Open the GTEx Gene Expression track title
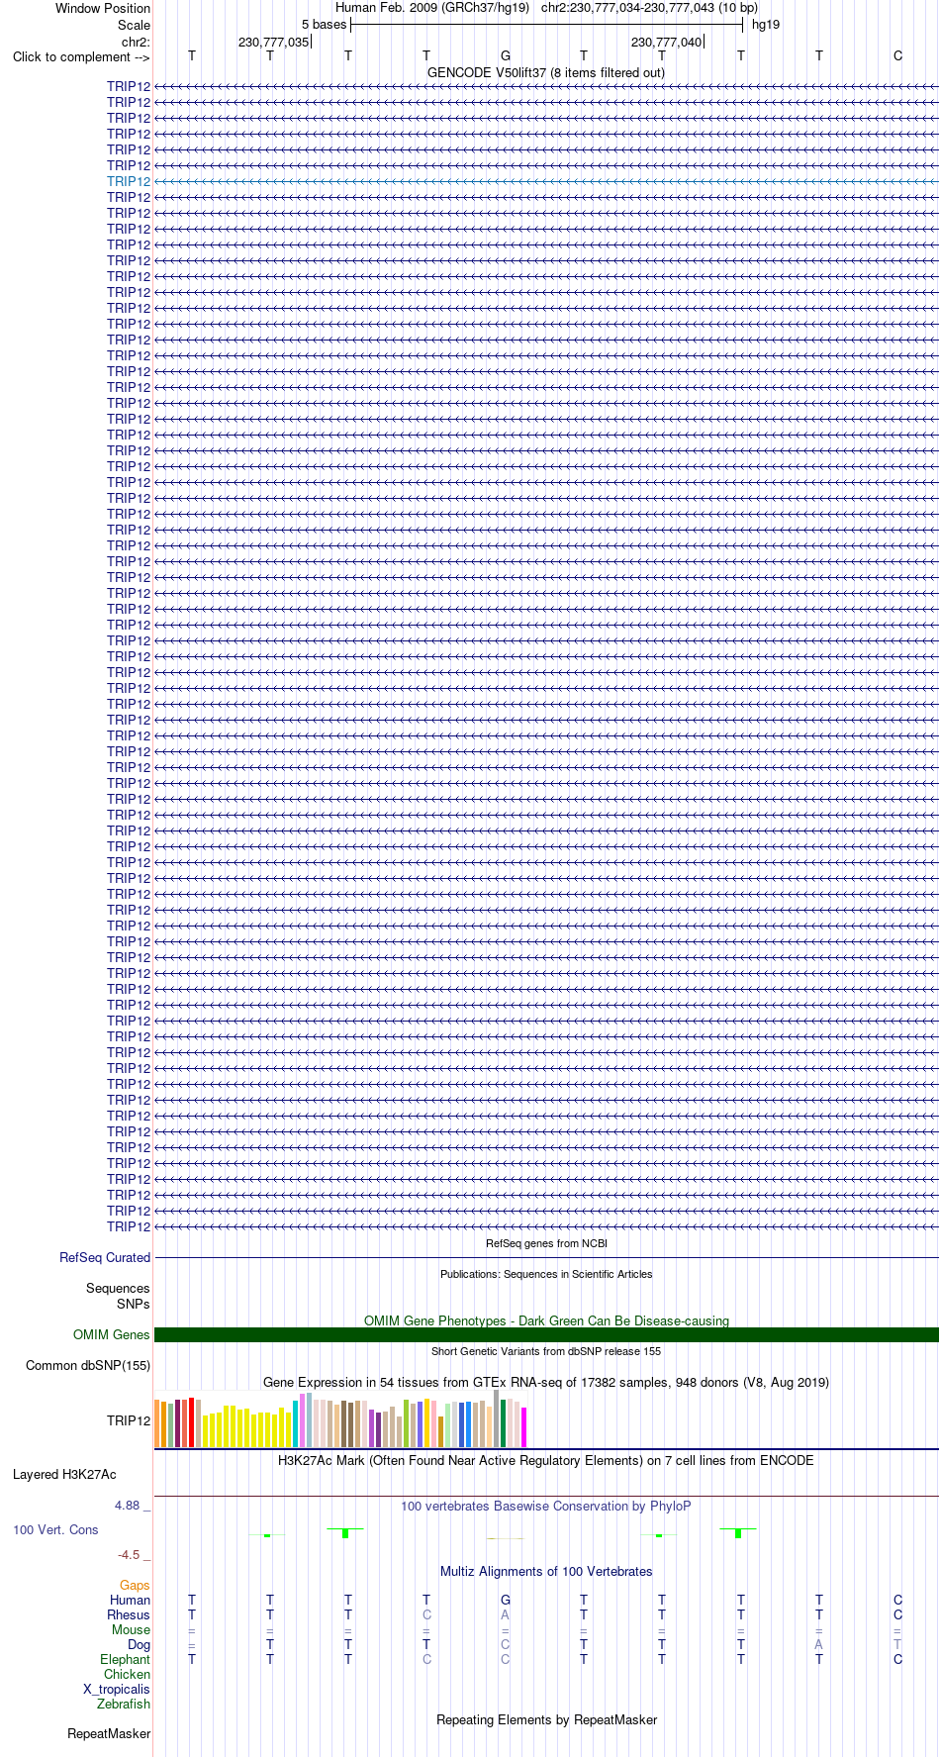The width and height of the screenshot is (940, 1757). (546, 1382)
